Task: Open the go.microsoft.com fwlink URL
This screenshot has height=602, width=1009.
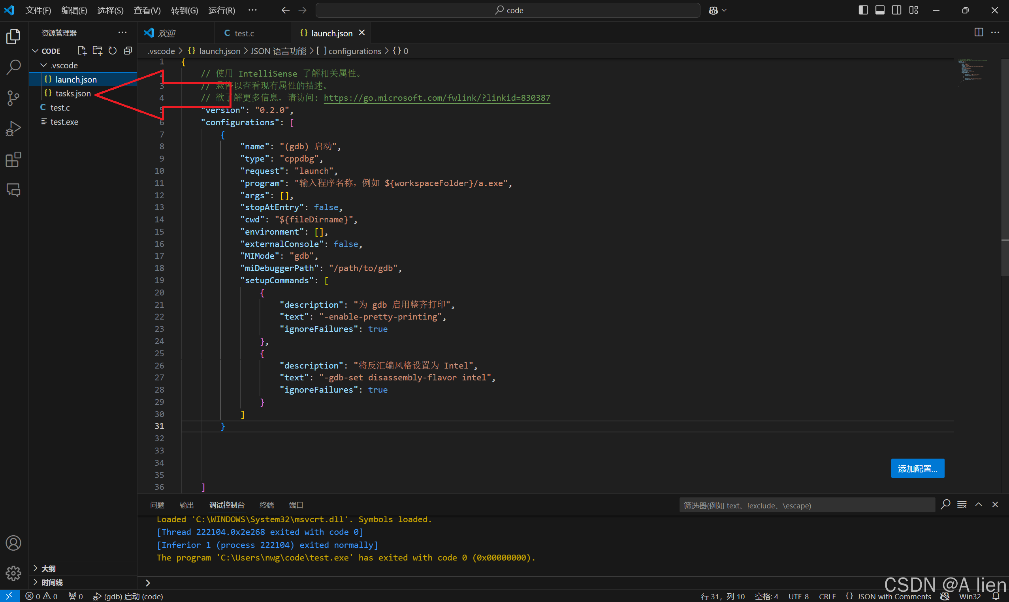Action: (x=437, y=98)
